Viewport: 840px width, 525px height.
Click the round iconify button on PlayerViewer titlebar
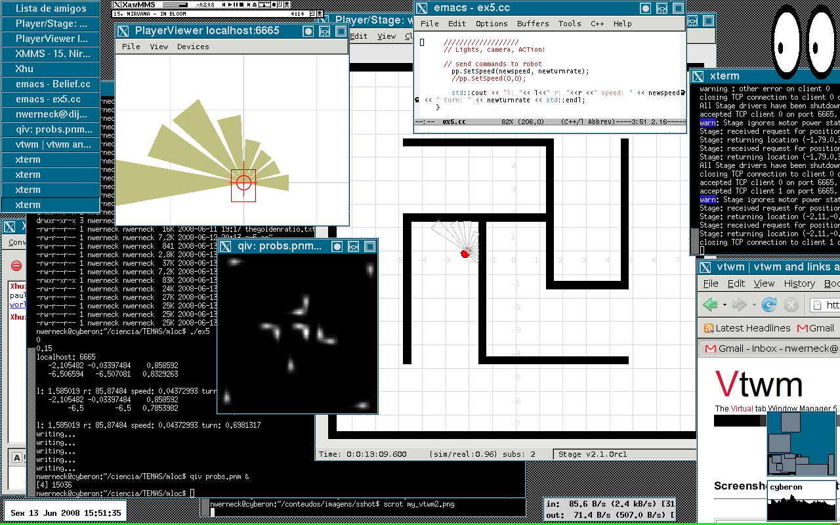tap(308, 31)
